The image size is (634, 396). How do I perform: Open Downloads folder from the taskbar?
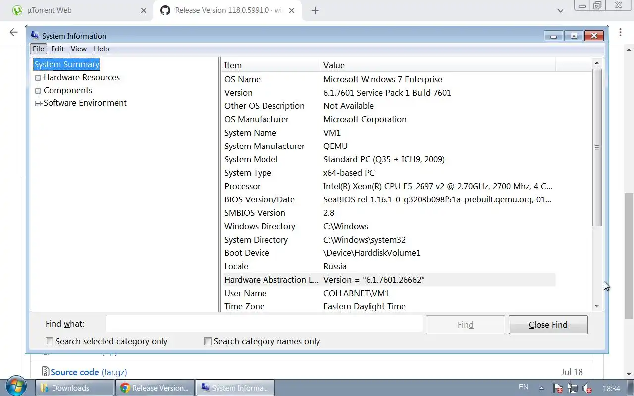(74, 388)
